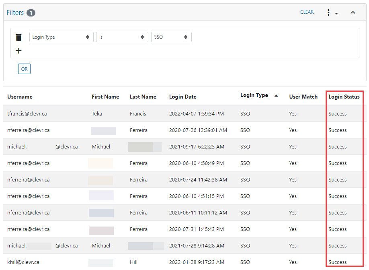Image resolution: width=369 pixels, height=270 pixels.
Task: Select Success in the 2021-09-17 row
Action: click(x=337, y=146)
